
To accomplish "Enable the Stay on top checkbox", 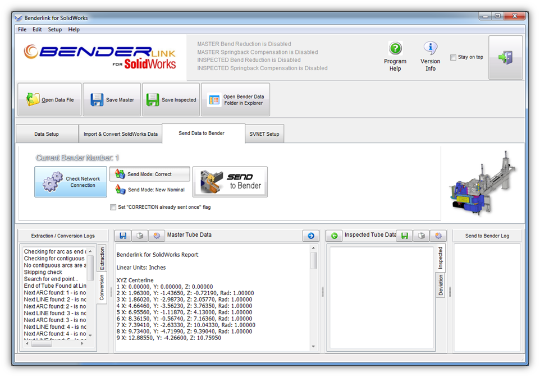I will (x=454, y=57).
